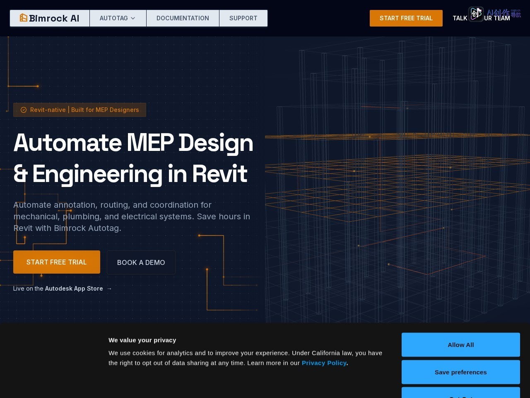Screen dimensions: 530x398
Task: Open the AUTOTAG menu
Action: [118, 18]
